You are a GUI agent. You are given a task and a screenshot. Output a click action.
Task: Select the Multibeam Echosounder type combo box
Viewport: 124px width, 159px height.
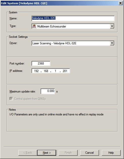[x=73, y=26]
